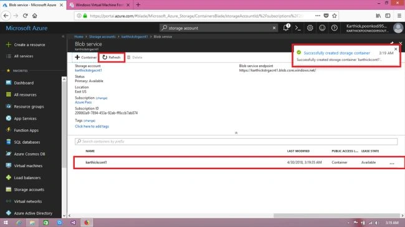Open Visual Studio from taskbar
This screenshot has width=405, height=227.
[73, 223]
